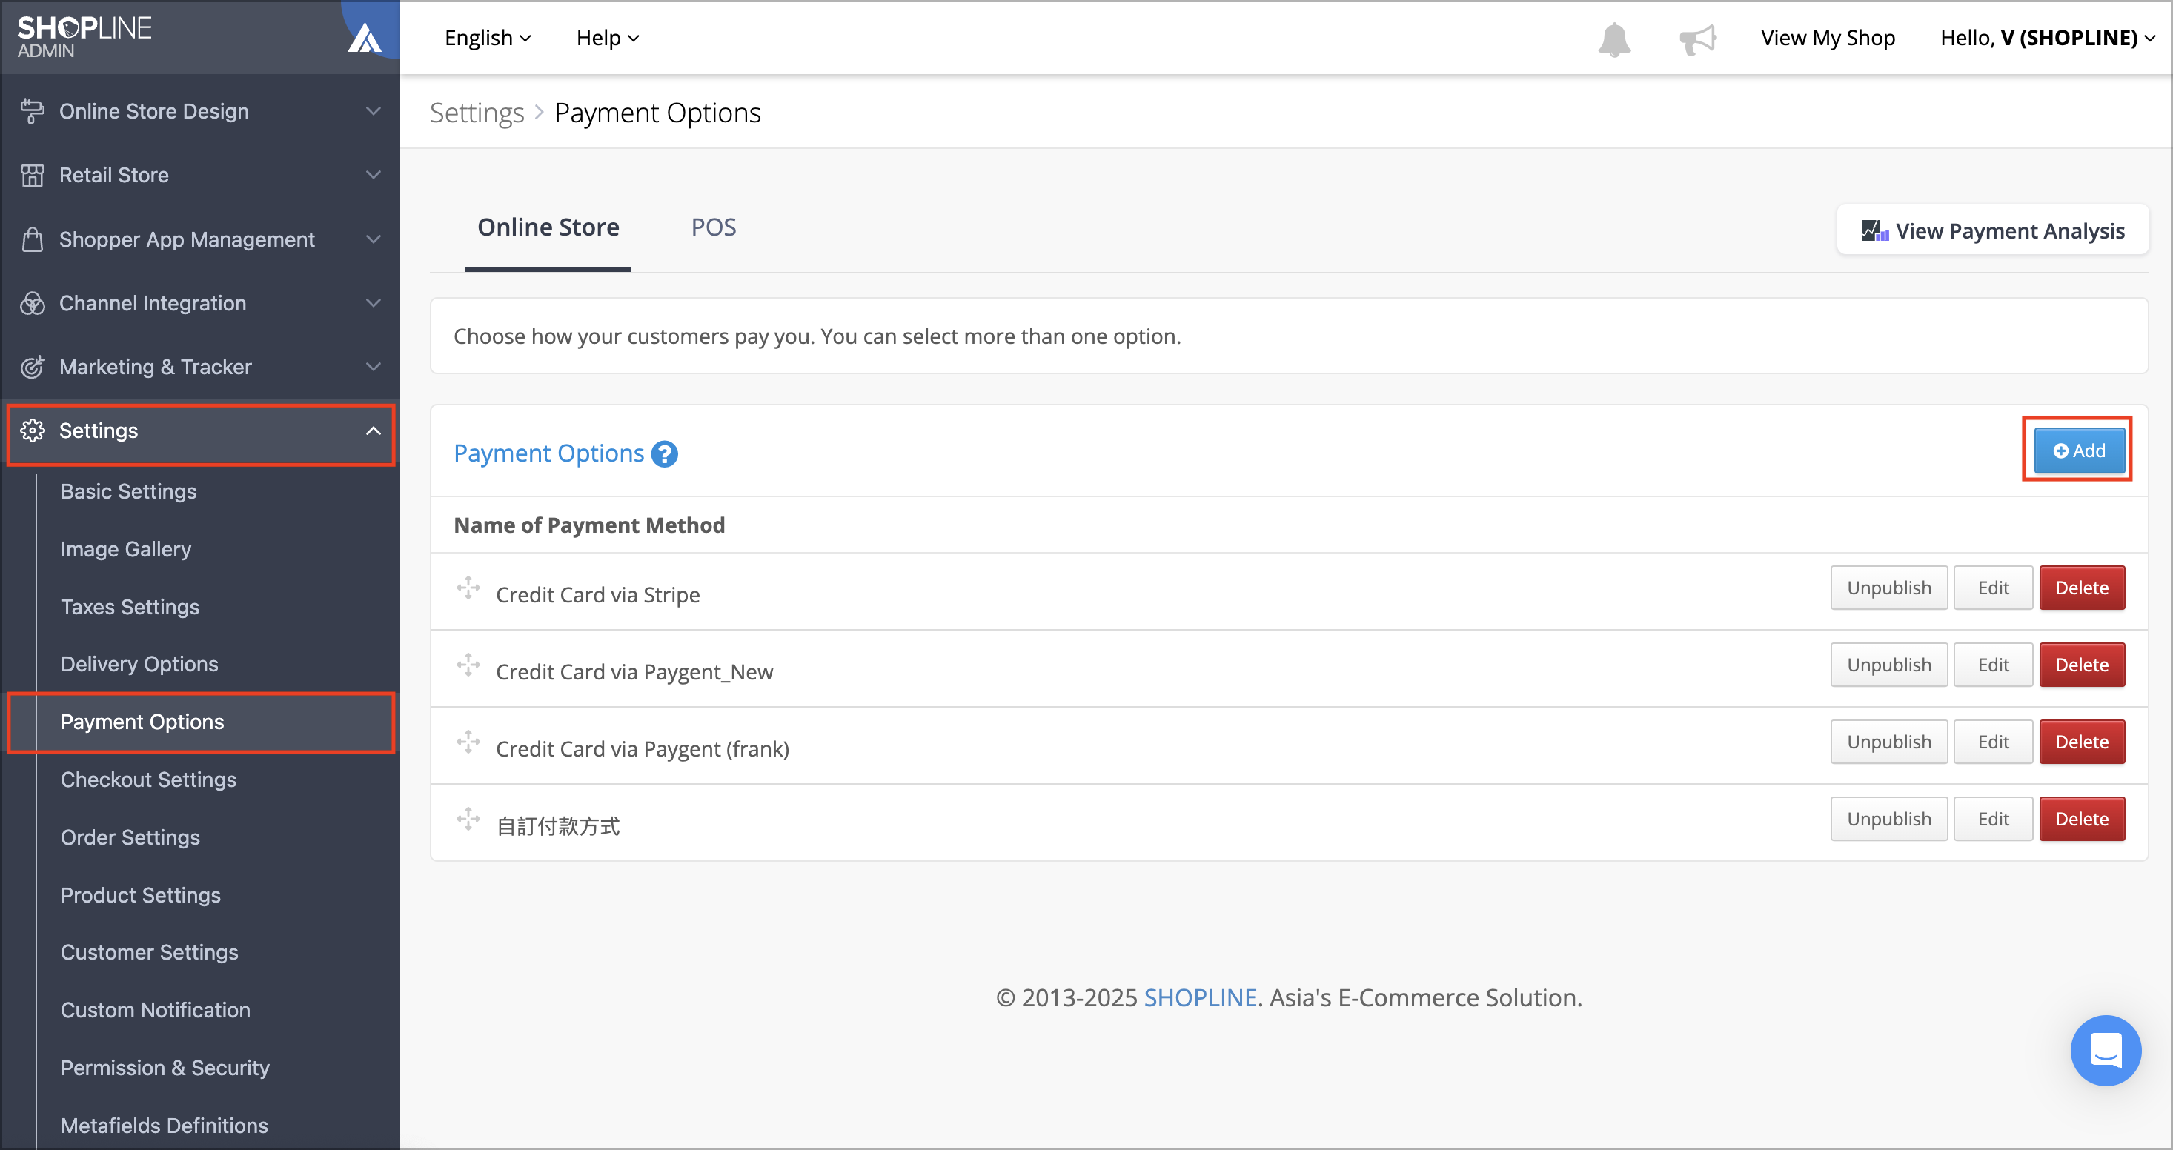Open Permission & Security in the sidebar
The image size is (2173, 1150).
click(165, 1068)
